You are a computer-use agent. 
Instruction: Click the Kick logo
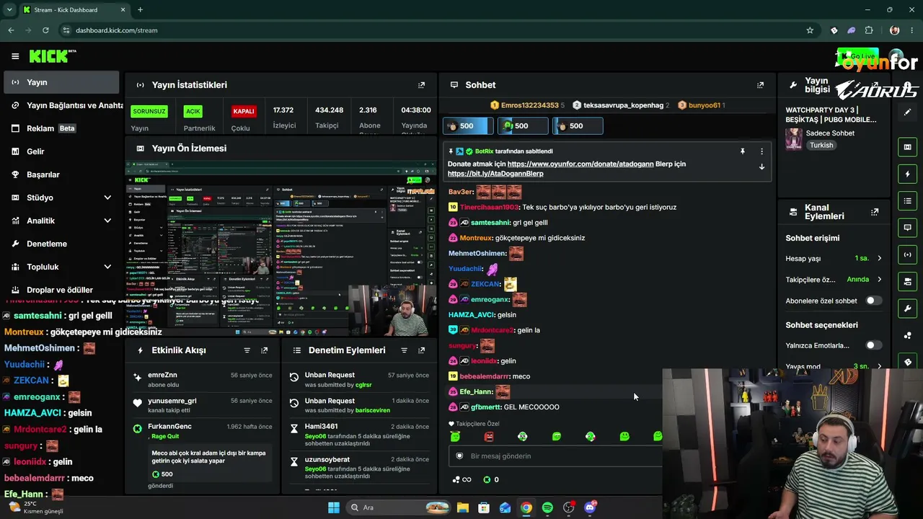pos(53,56)
